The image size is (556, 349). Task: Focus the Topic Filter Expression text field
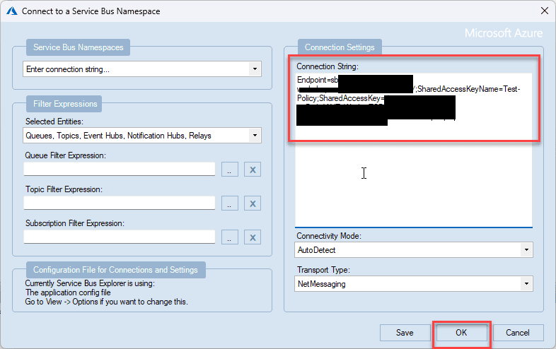click(119, 203)
